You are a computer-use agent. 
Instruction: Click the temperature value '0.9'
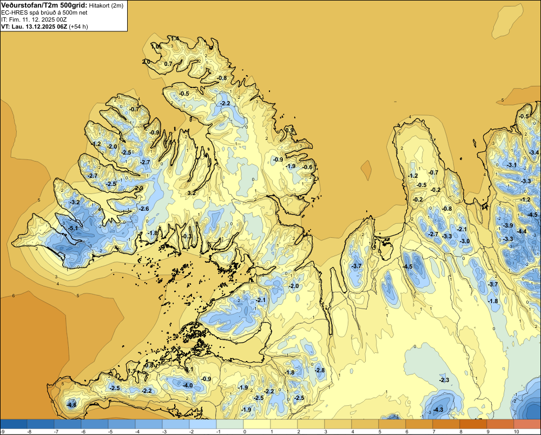(290, 130)
